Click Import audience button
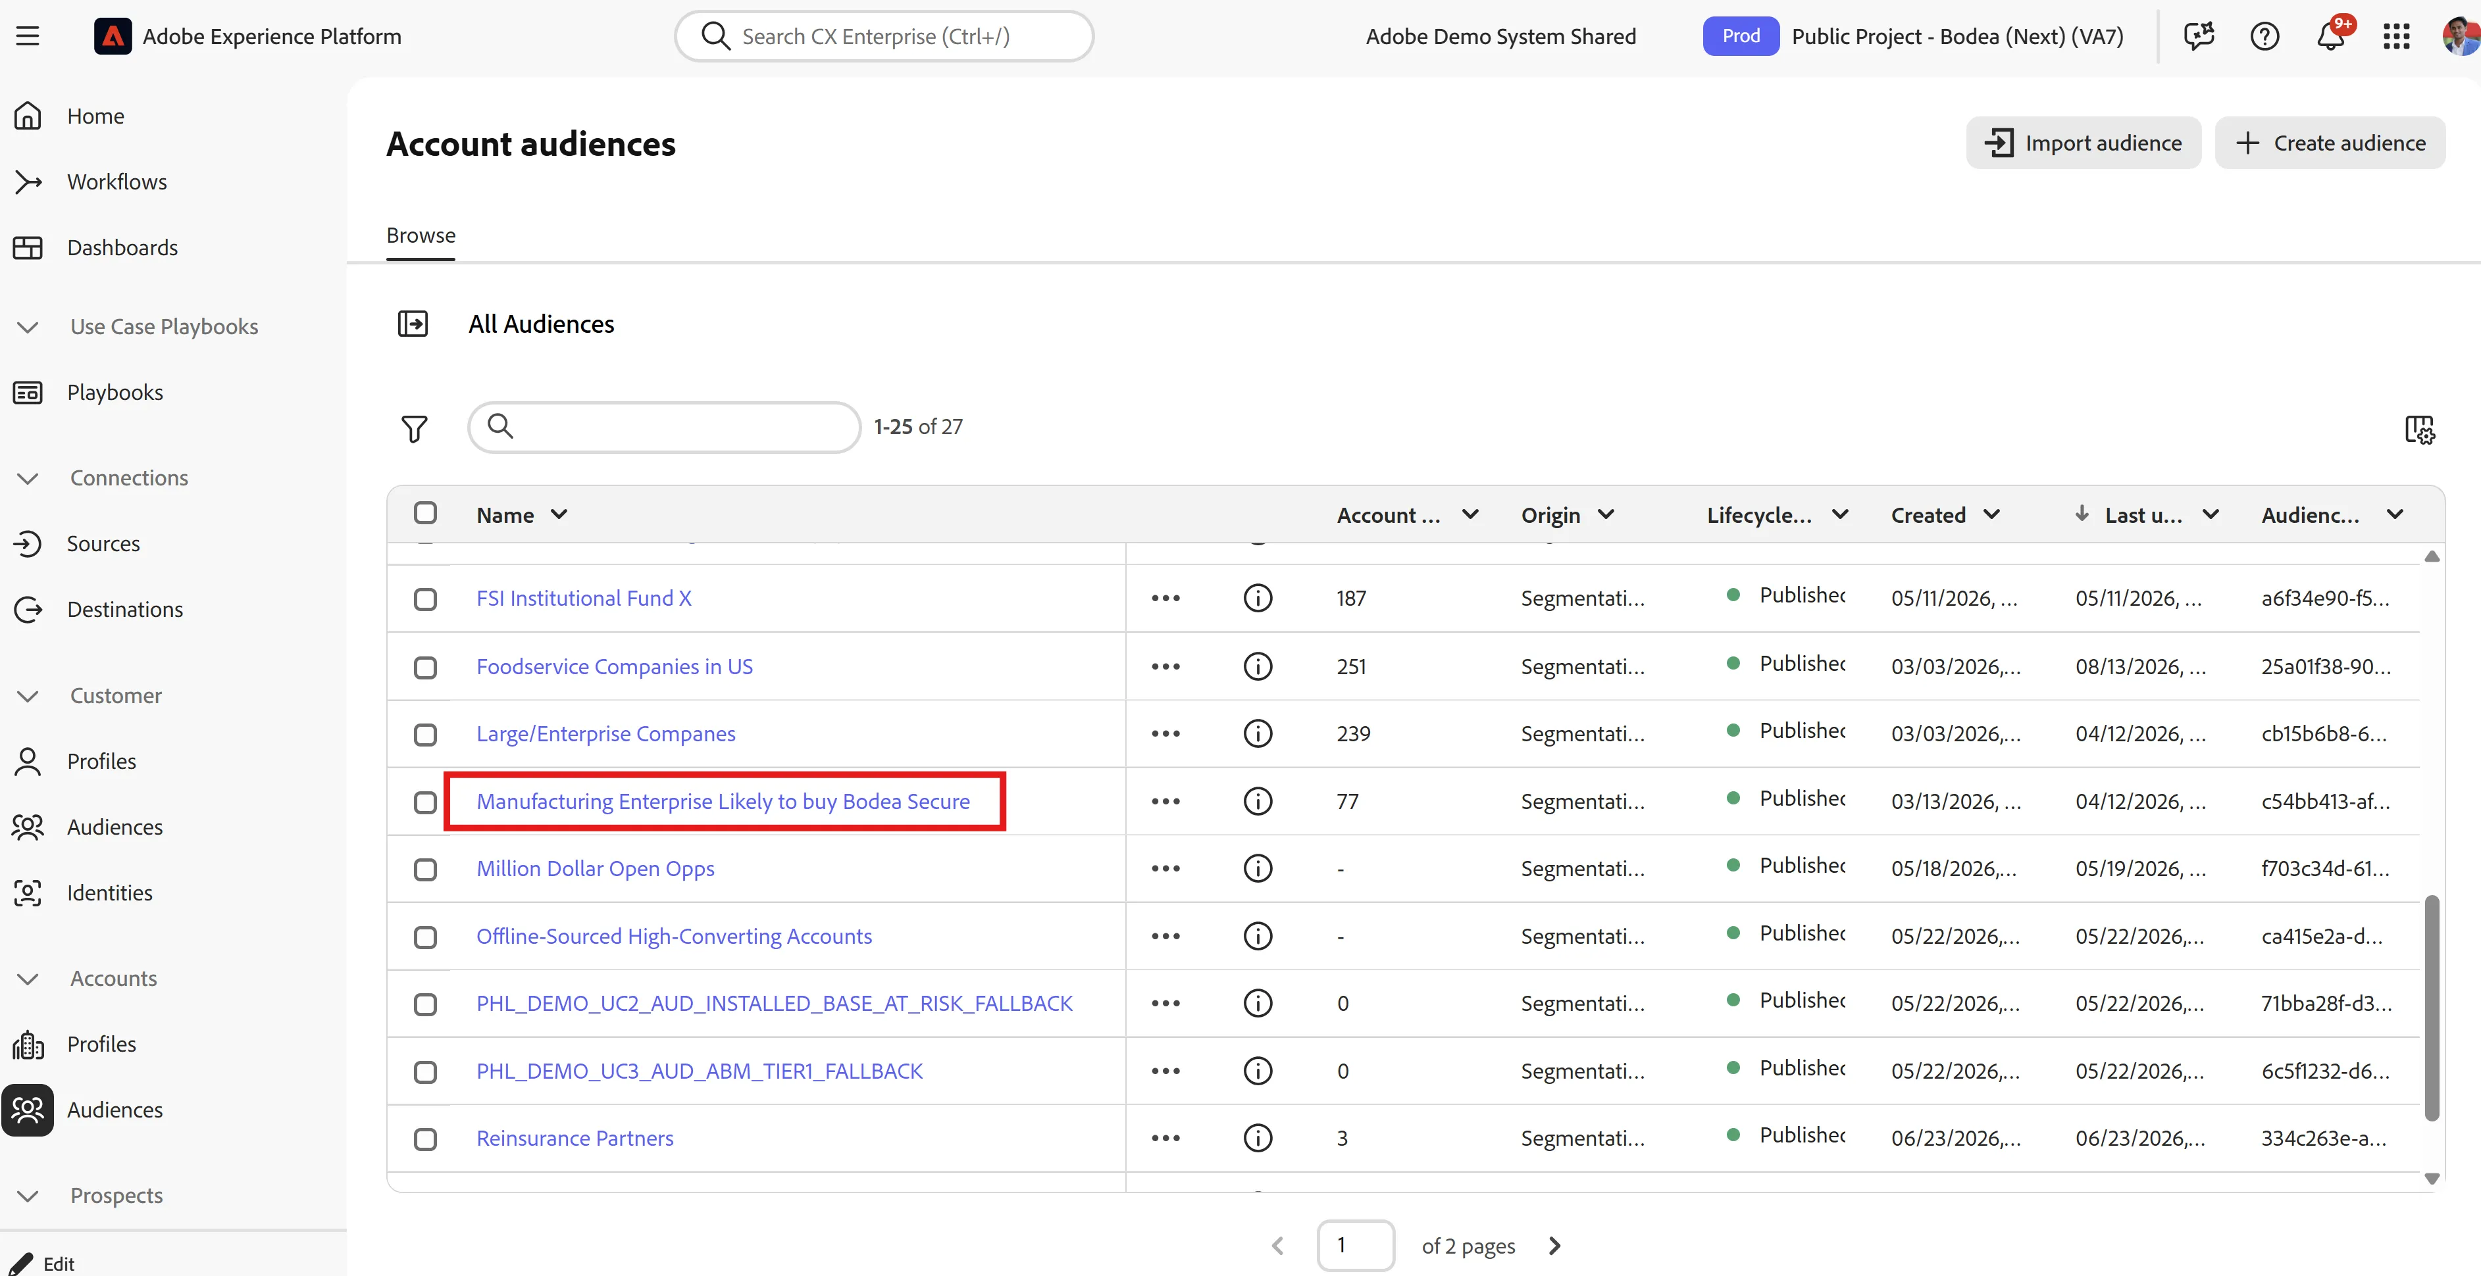The image size is (2481, 1276). click(2084, 143)
